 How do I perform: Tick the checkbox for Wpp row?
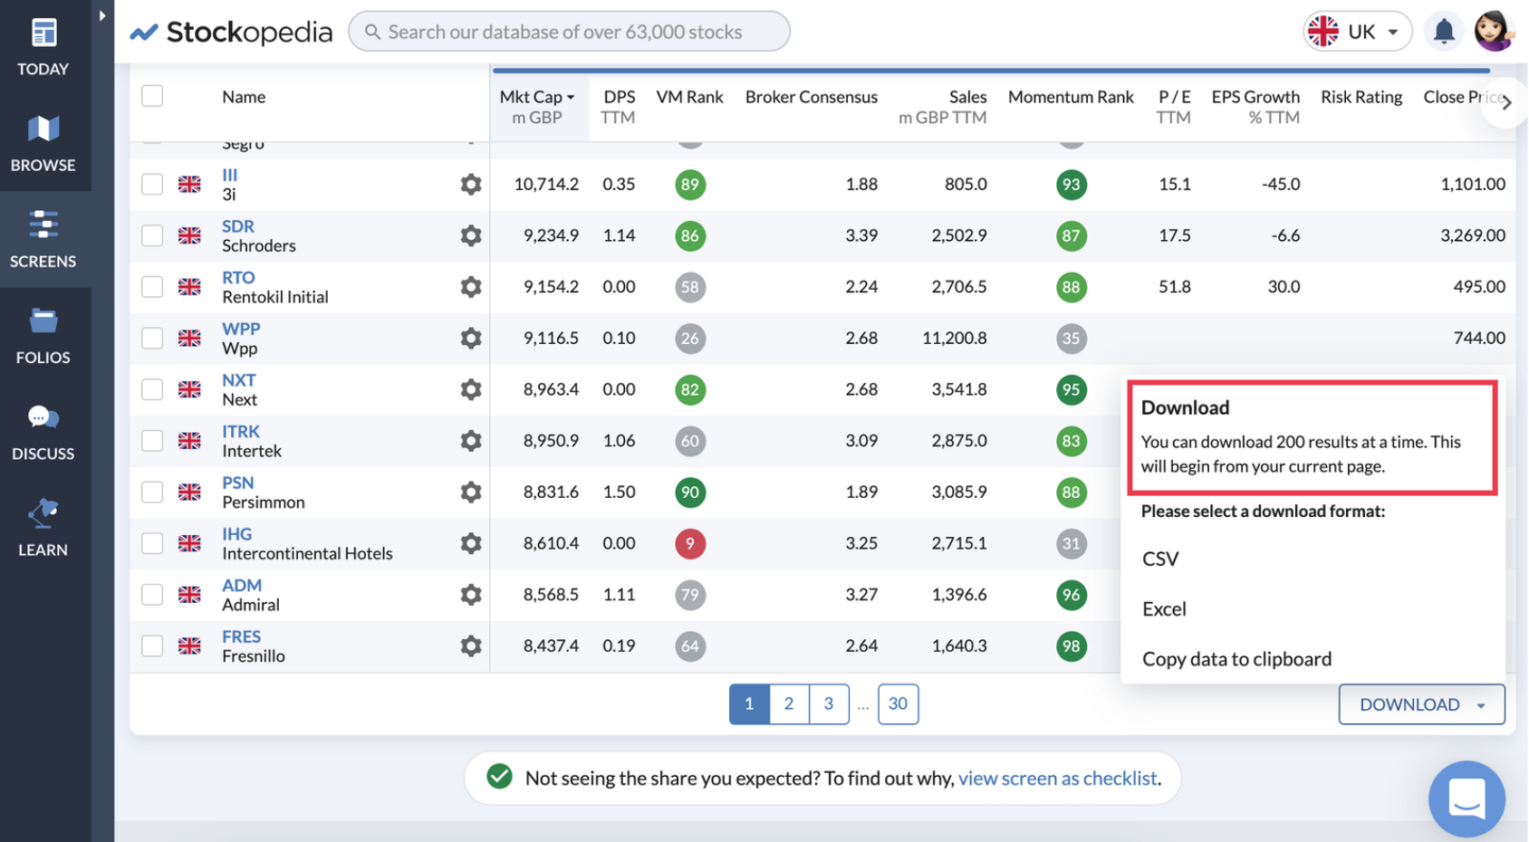tap(152, 338)
